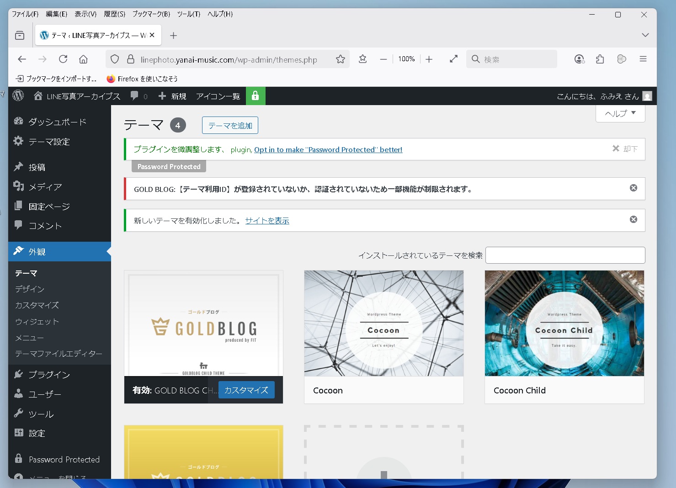The image size is (676, 488).
Task: Click the green padlock in the admin bar
Action: 255,95
